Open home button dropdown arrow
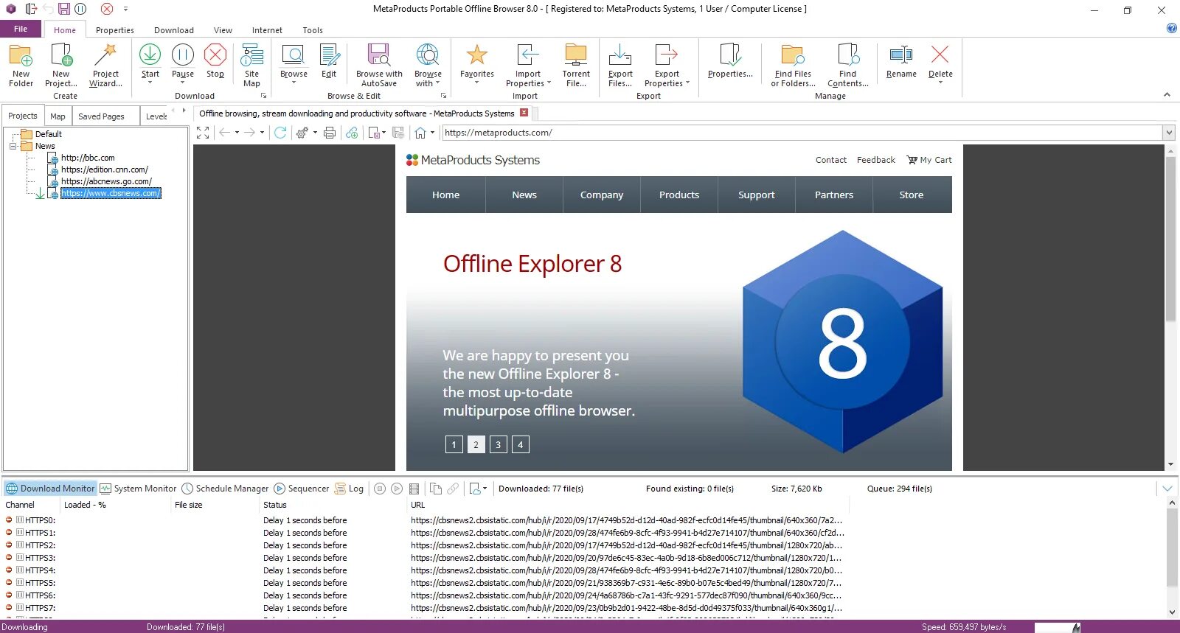The image size is (1180, 633). tap(433, 133)
